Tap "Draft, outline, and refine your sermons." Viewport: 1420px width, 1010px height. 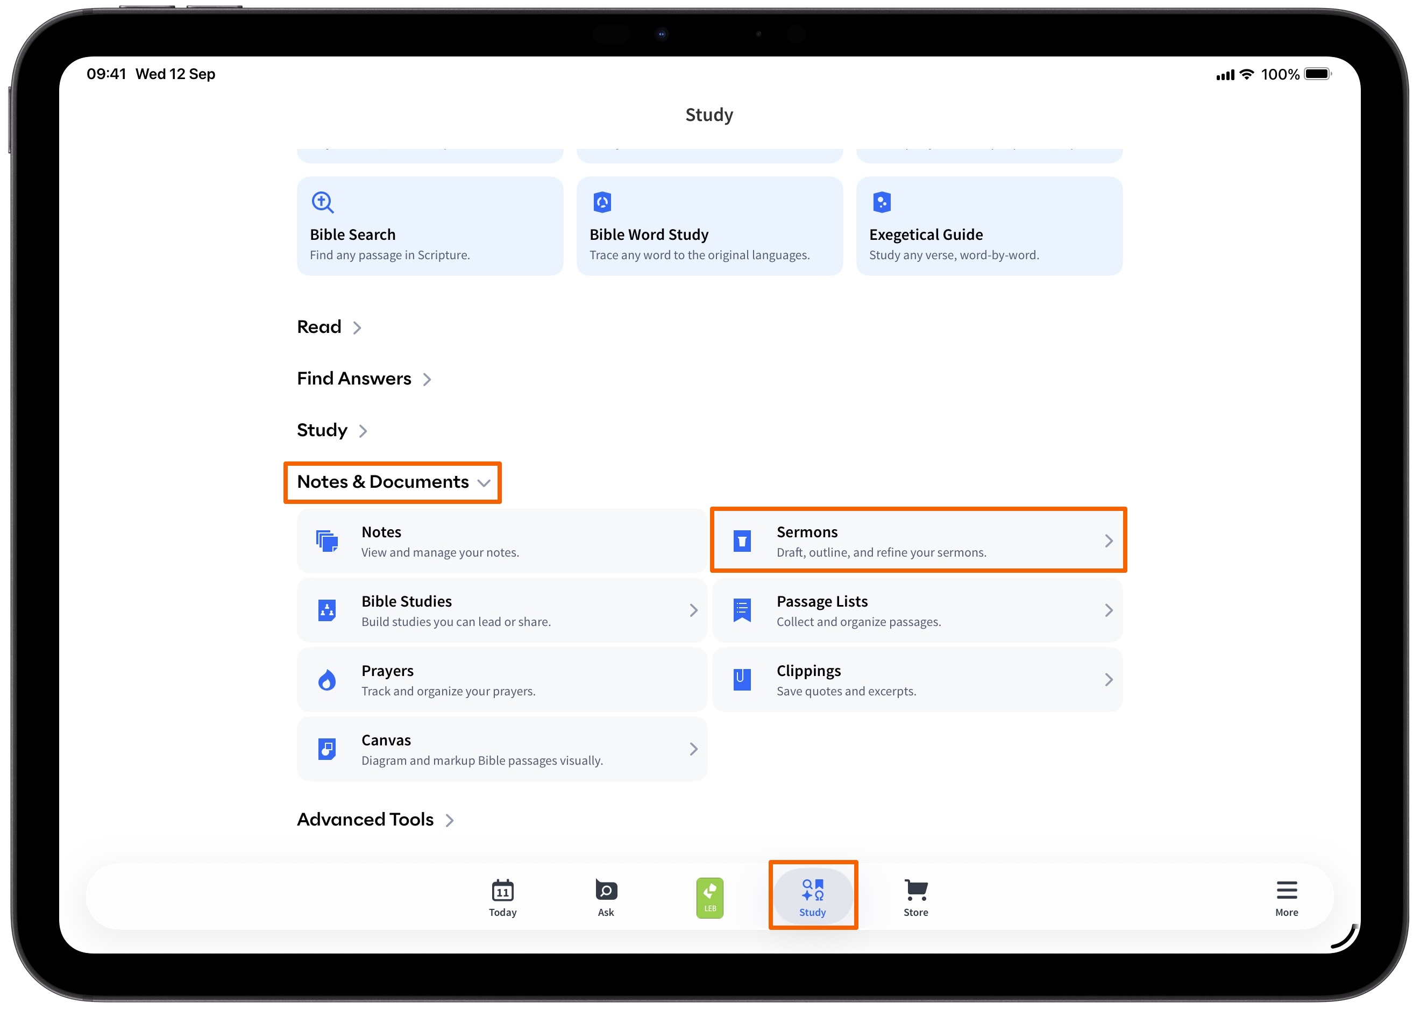pyautogui.click(x=881, y=552)
